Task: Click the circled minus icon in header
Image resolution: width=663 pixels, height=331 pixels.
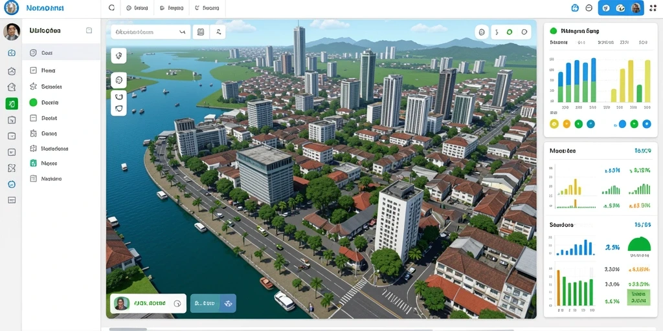Action: tap(589, 8)
